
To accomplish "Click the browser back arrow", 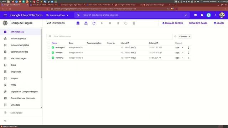I will click(2, 9).
